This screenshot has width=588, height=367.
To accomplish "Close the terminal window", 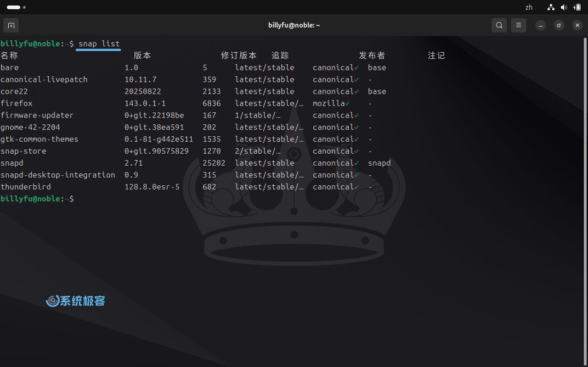I will point(577,25).
